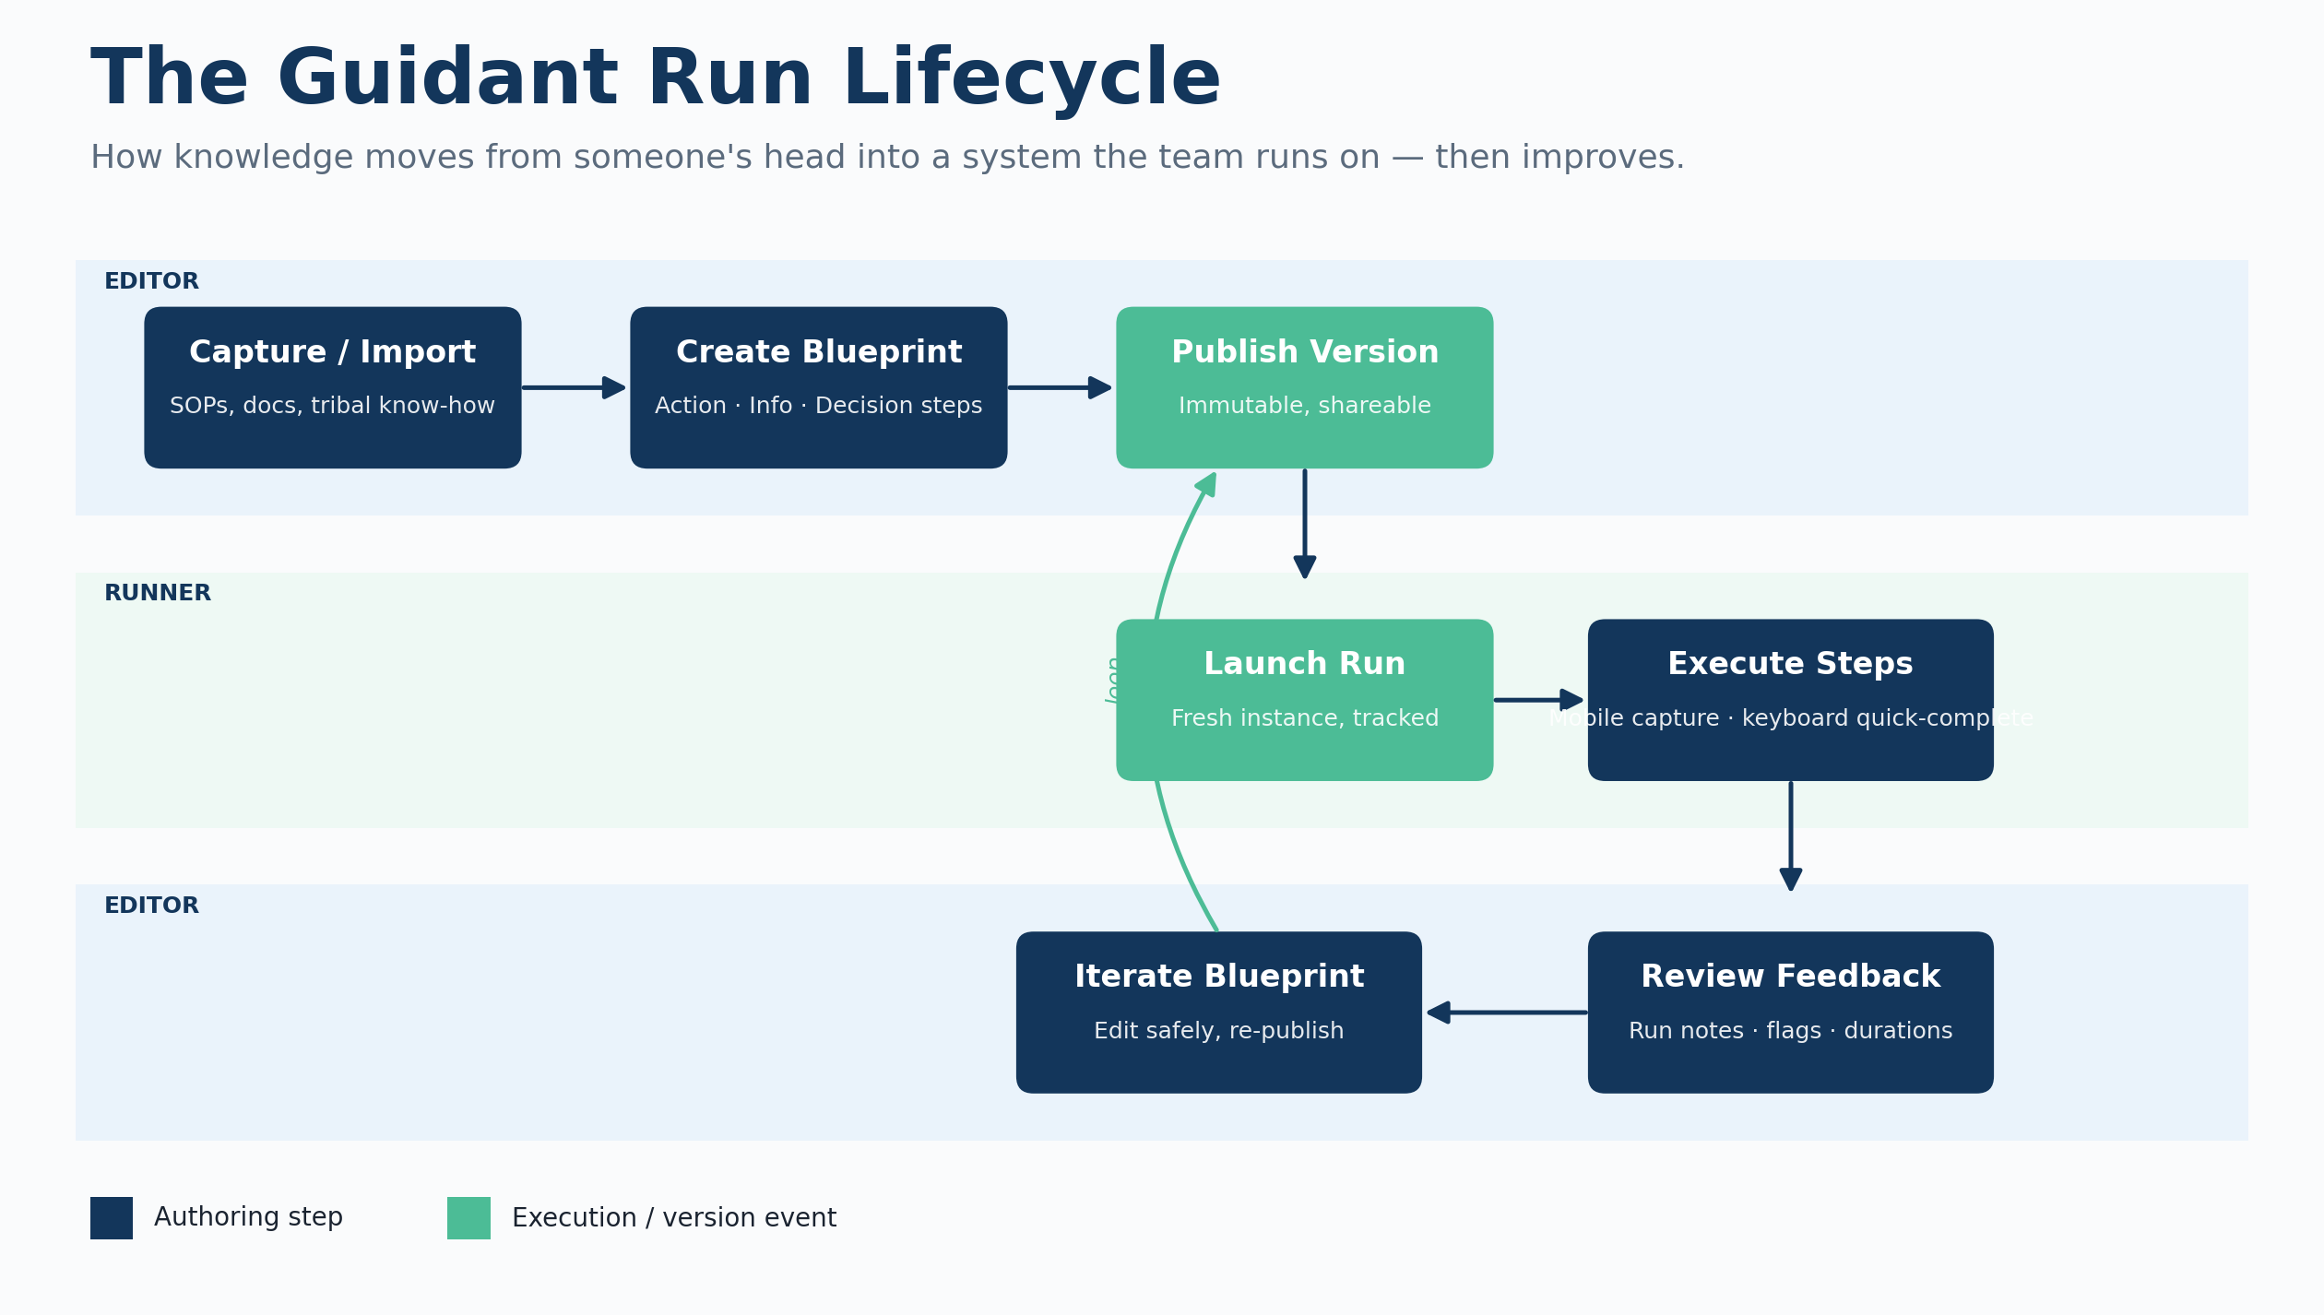Click 'Fresh instance, tracked' text

coord(1305,718)
